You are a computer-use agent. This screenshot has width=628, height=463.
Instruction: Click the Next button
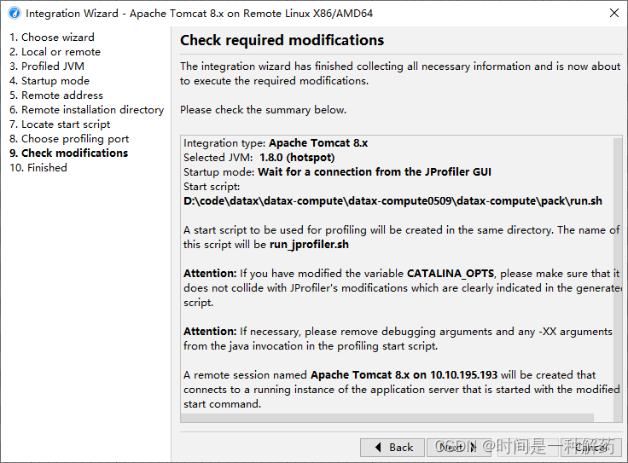pos(458,447)
